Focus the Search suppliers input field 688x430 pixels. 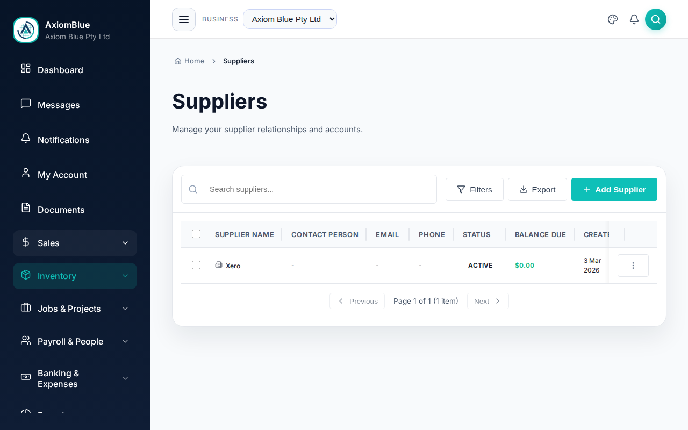(309, 189)
